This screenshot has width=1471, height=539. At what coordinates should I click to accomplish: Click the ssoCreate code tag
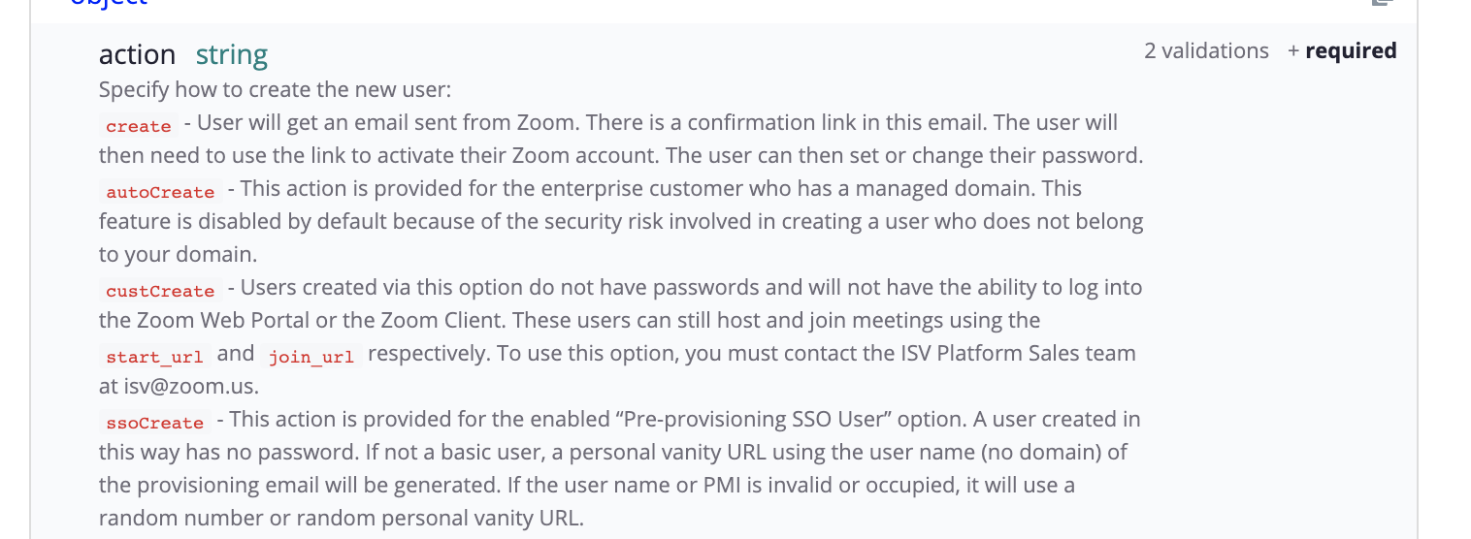point(154,423)
